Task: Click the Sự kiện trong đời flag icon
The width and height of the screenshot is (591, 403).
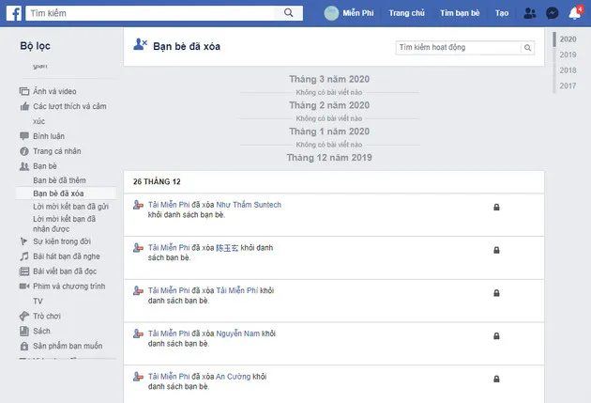Action: tap(23, 241)
